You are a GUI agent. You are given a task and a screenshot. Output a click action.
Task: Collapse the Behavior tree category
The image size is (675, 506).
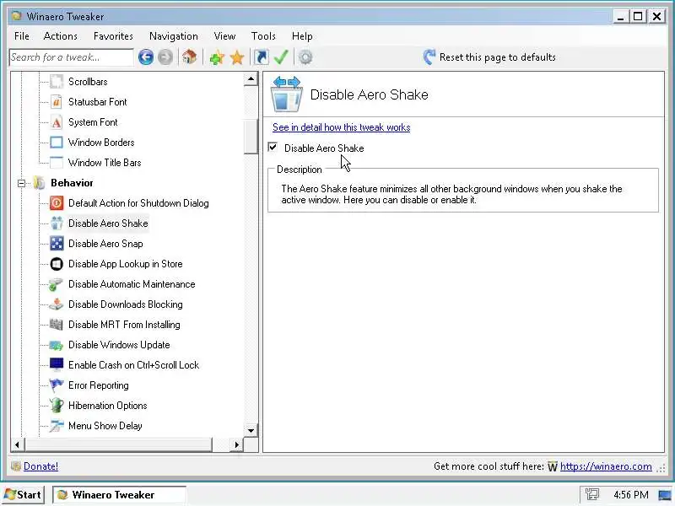(21, 183)
